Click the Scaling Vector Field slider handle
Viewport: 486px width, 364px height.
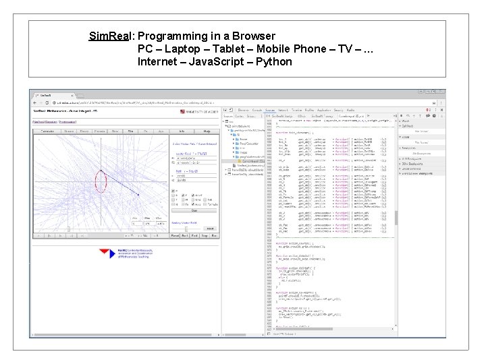[186, 229]
